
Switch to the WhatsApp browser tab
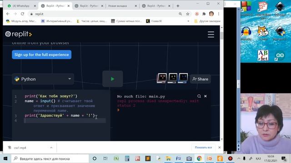(21, 6)
